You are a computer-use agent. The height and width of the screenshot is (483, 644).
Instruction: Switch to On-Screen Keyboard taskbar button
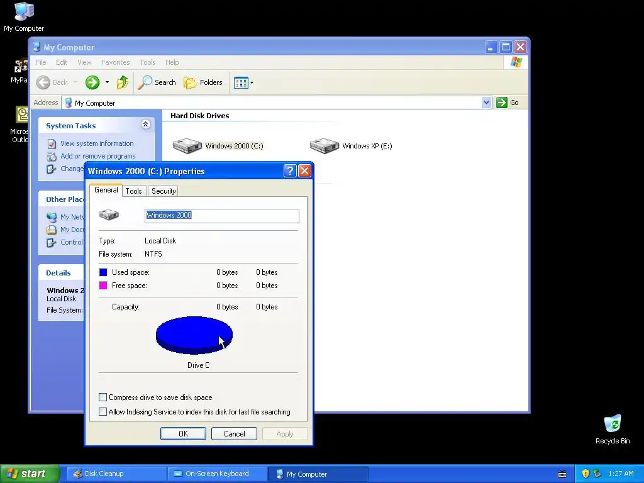(x=217, y=474)
